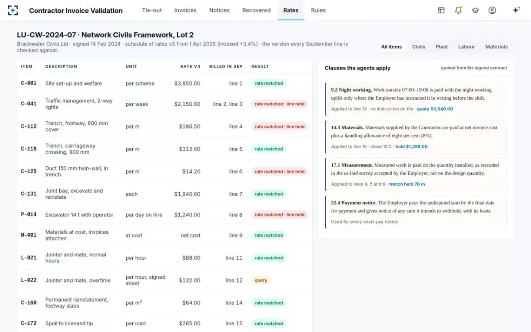Click the 'line 12' billed cell
This screenshot has height=332, width=531.
(234, 280)
